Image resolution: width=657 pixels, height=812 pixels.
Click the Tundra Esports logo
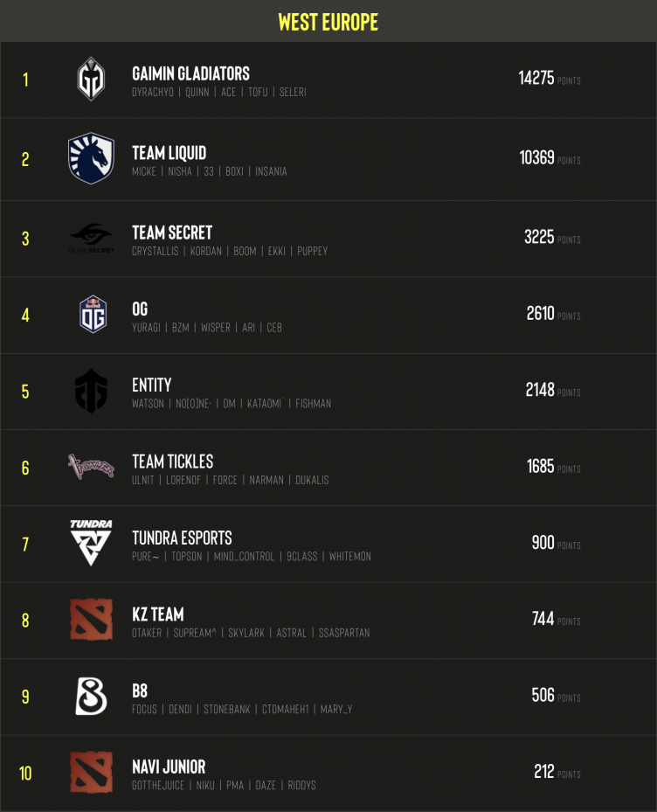pos(91,544)
